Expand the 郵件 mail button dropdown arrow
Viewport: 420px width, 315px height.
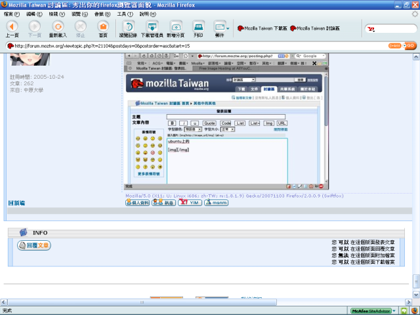[x=228, y=28]
